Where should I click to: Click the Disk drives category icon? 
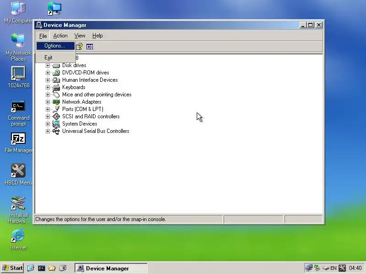[x=56, y=66]
